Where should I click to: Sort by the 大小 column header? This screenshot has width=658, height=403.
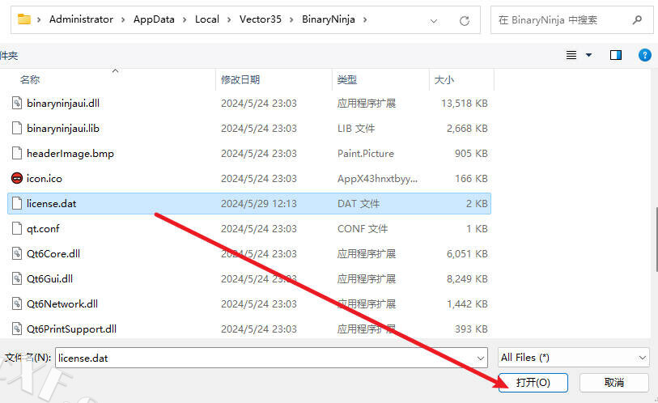(x=444, y=80)
